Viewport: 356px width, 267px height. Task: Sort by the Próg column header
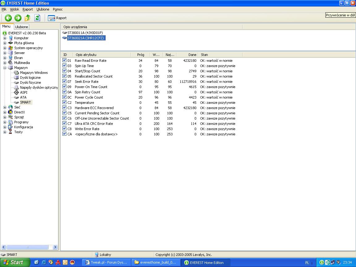141,55
